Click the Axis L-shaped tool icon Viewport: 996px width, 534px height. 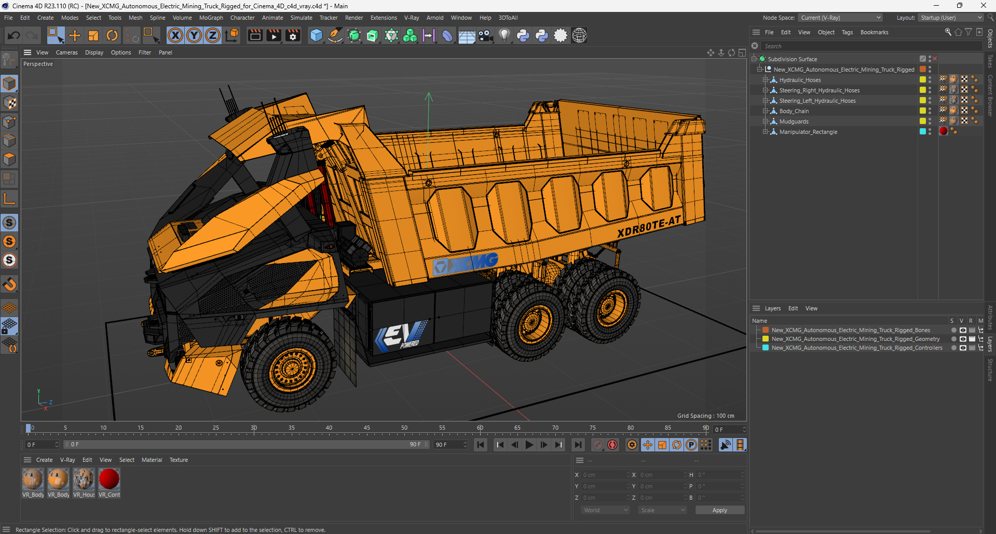point(9,199)
